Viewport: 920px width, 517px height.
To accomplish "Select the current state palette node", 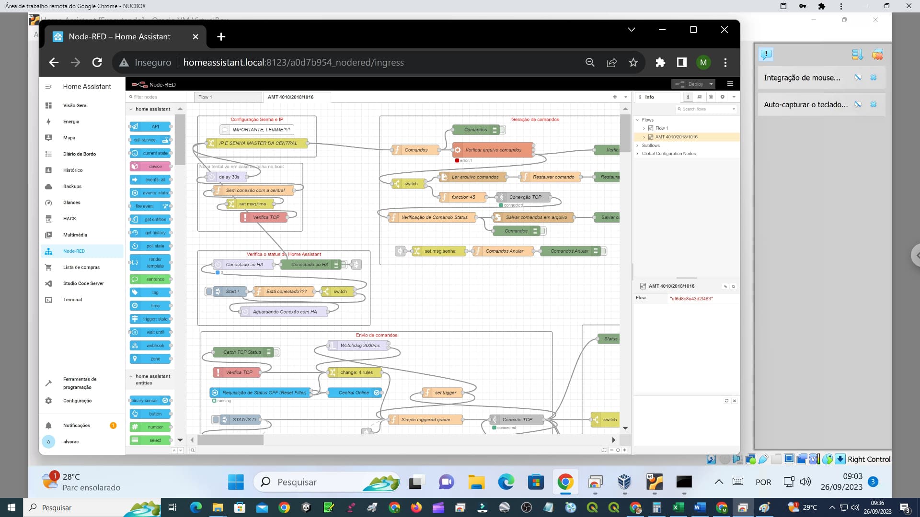I will click(x=150, y=153).
